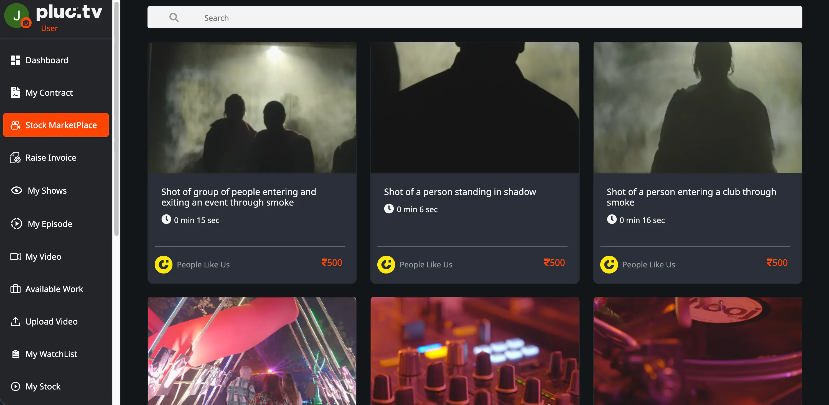829x405 pixels.
Task: Click the ₹500 price on the shadow card
Action: (554, 263)
